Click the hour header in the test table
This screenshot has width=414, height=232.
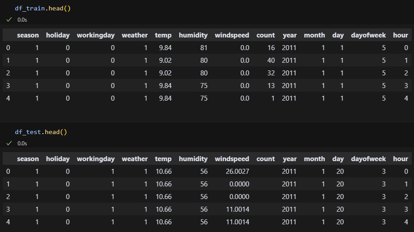400,159
